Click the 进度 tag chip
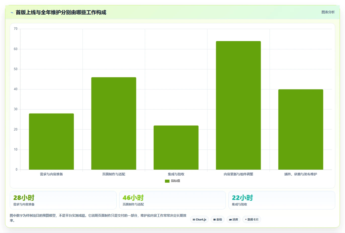 coord(233,219)
